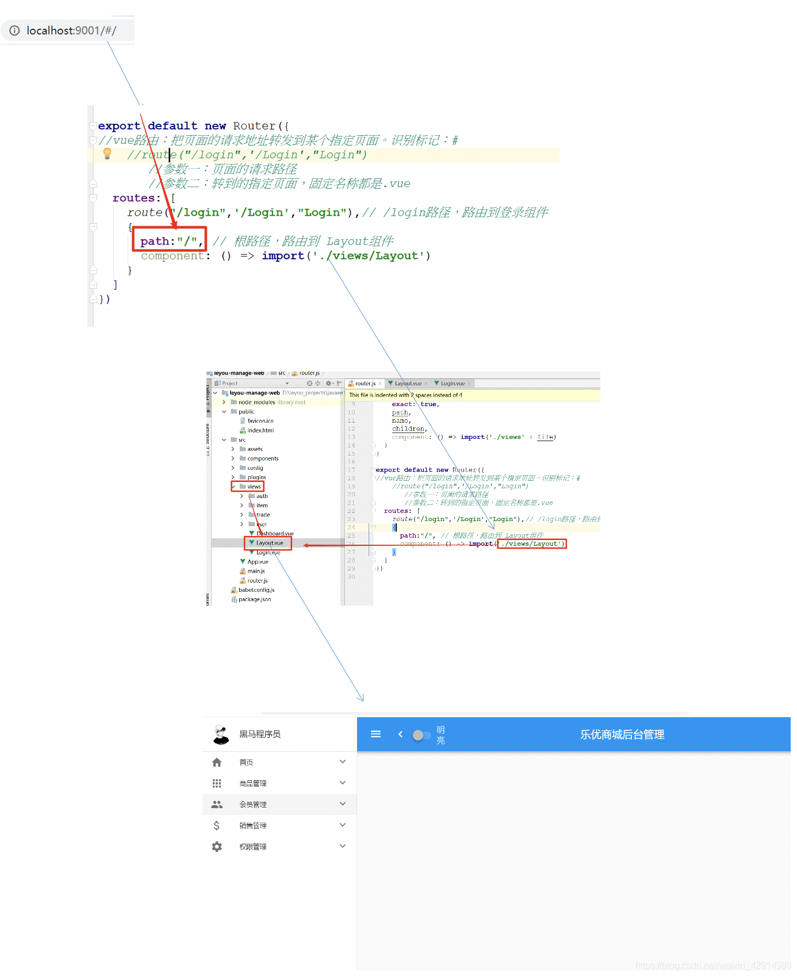Toggle the fold marker on editor line 24
Viewport: 797px width, 976px height.
[373, 527]
